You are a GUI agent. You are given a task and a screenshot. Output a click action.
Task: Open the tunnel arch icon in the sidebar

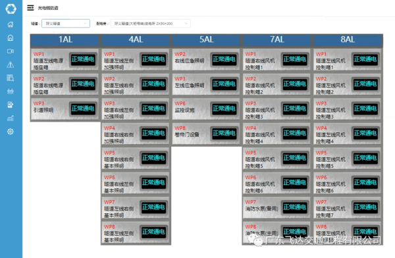(11, 38)
